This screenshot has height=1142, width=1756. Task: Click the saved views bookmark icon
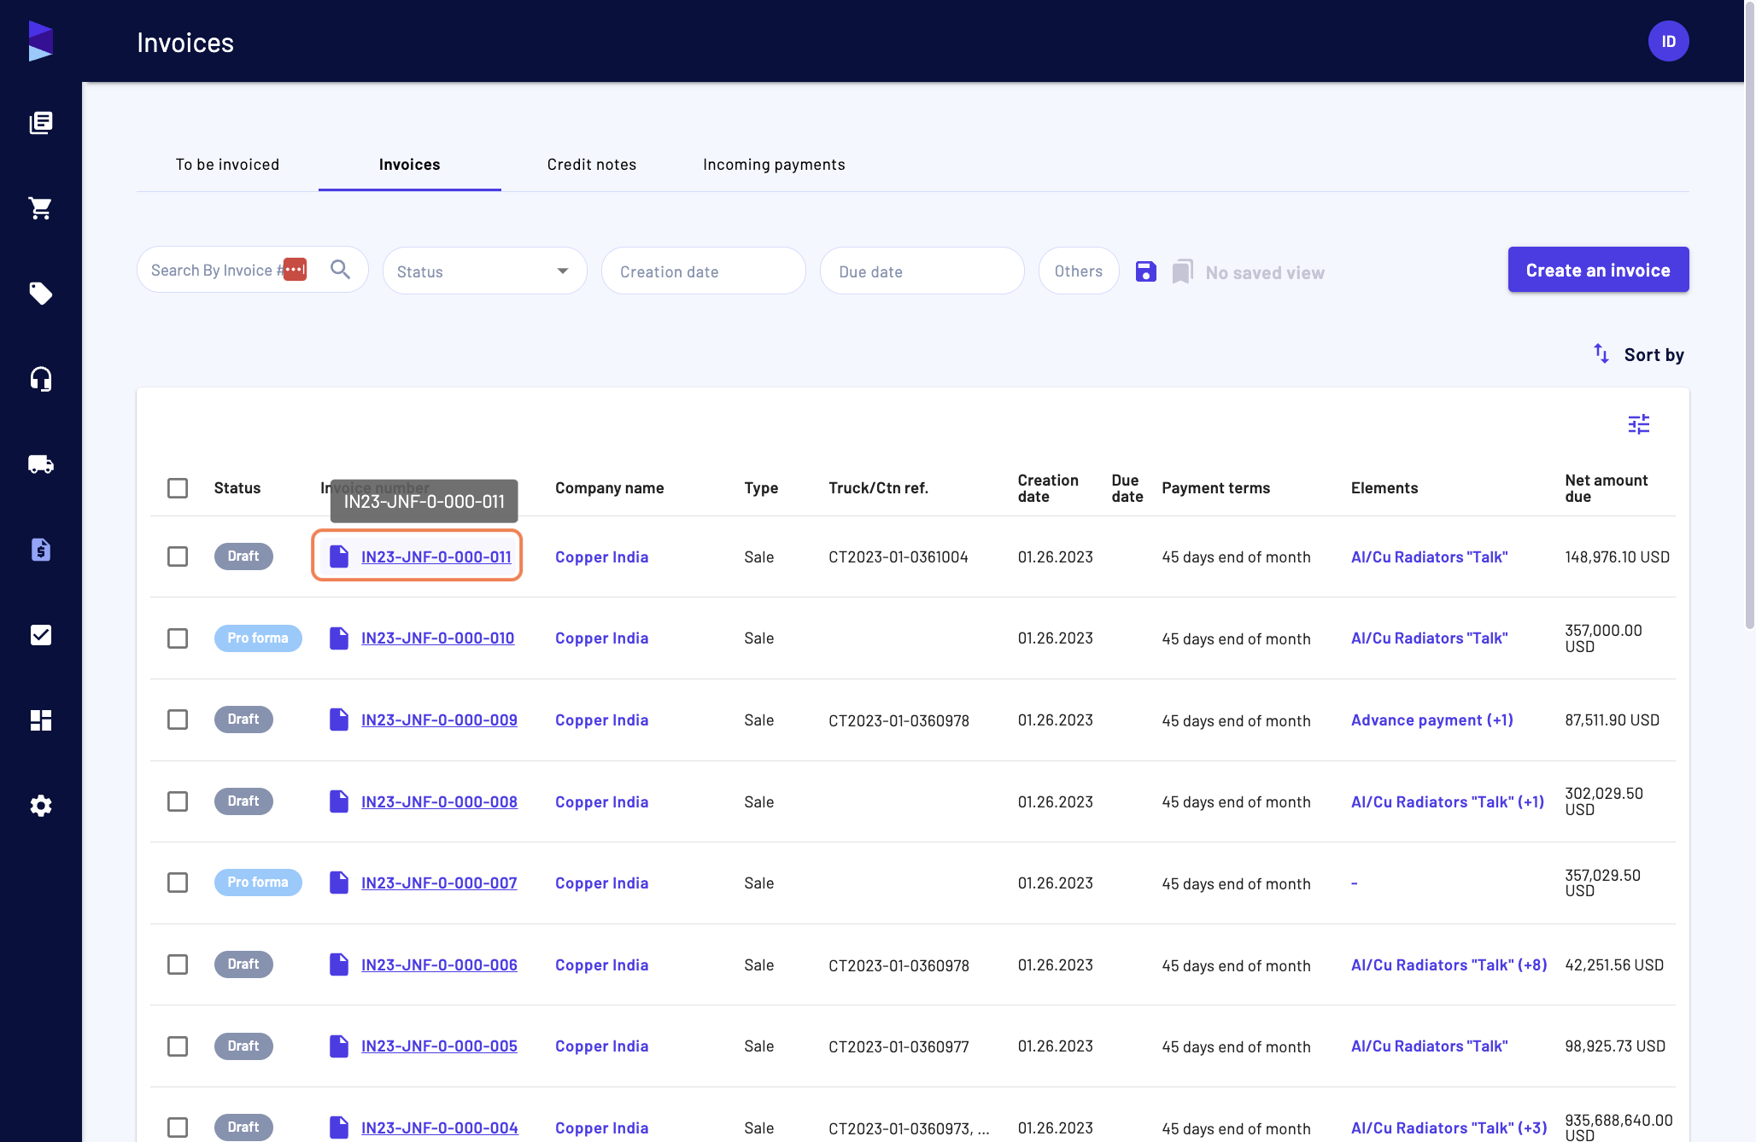(x=1182, y=271)
